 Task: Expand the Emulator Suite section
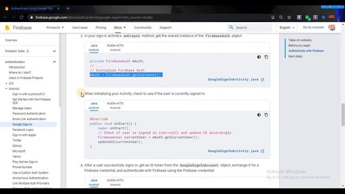54,51
